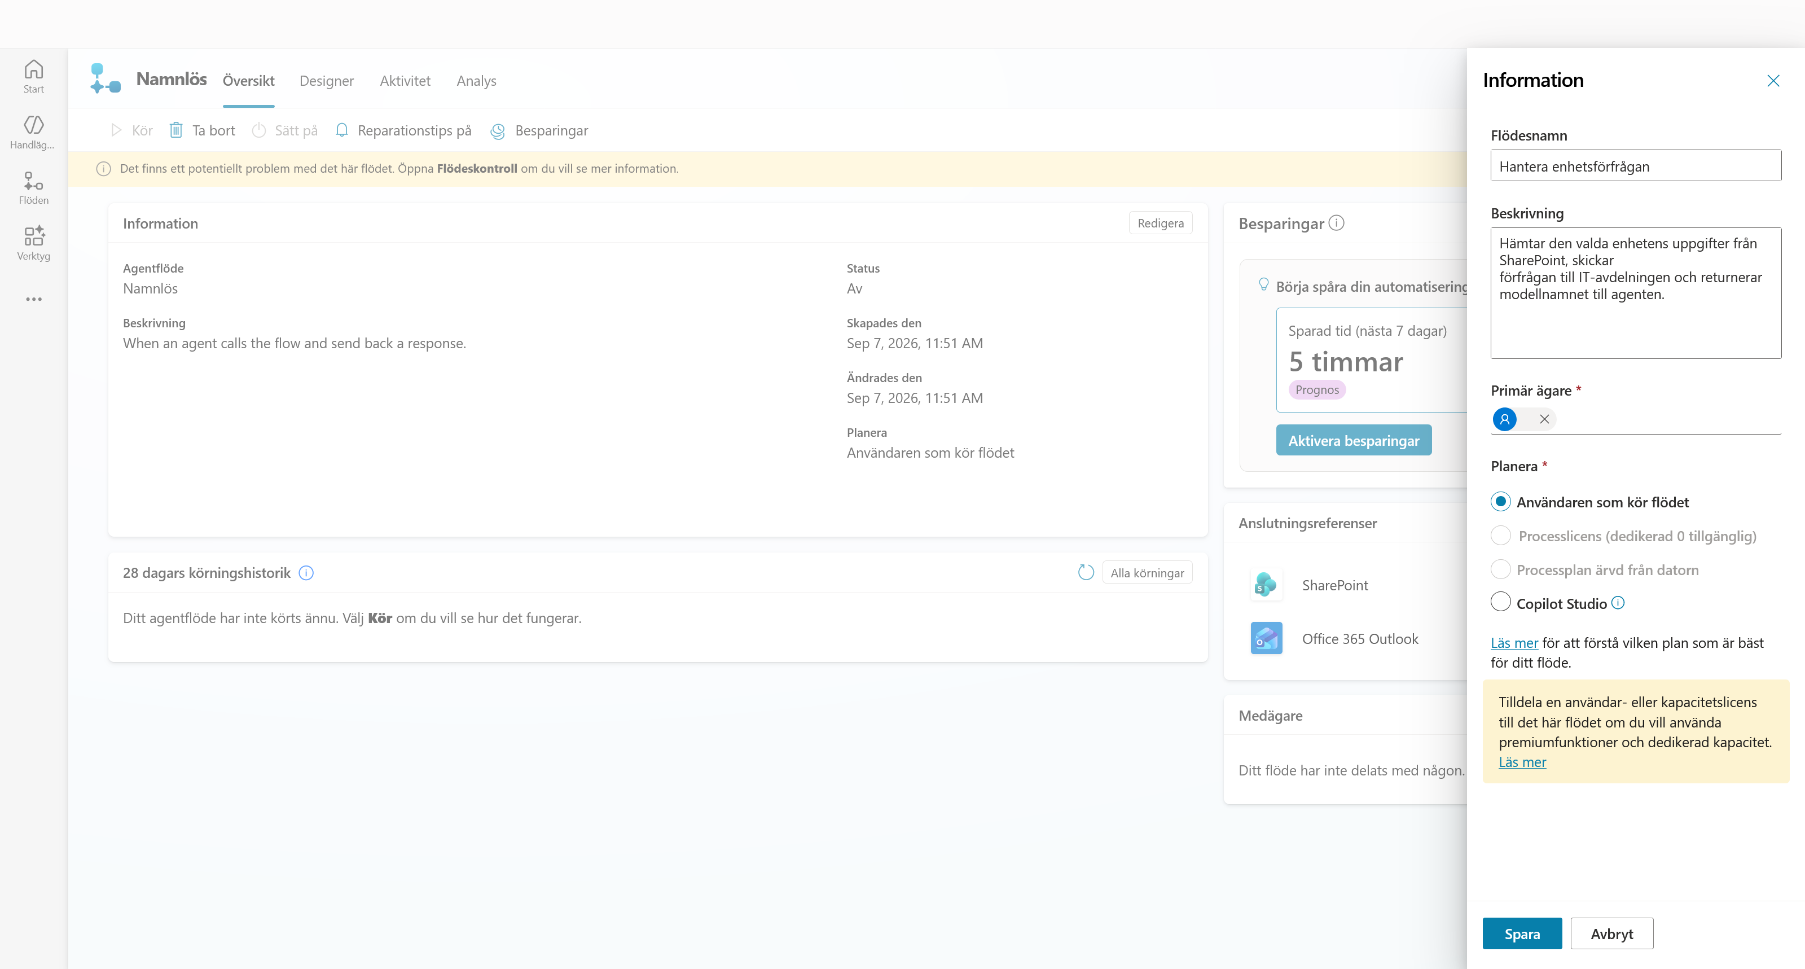Click Aktivera besparingar button
The image size is (1805, 969).
(1353, 440)
